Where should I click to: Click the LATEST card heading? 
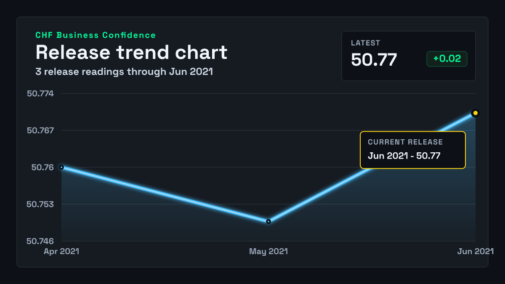click(366, 43)
